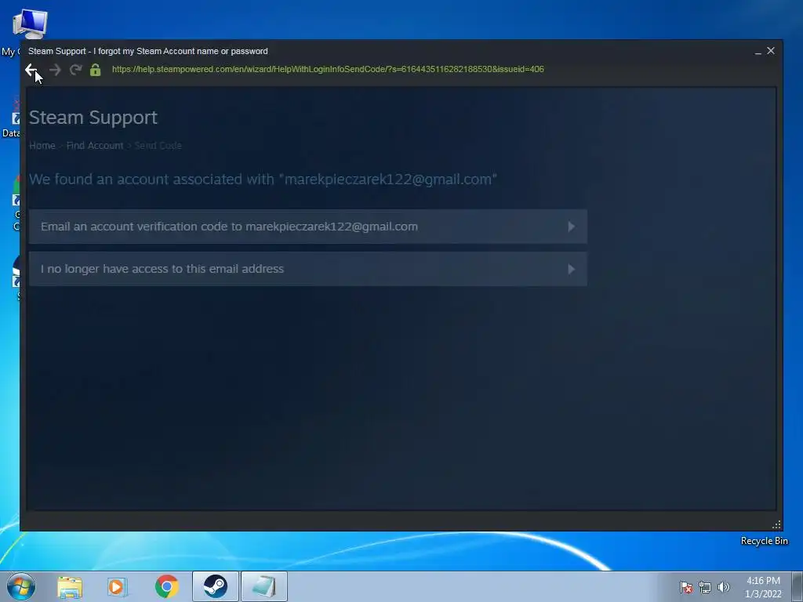803x602 pixels.
Task: Open the Windows Start menu
Action: 21,586
